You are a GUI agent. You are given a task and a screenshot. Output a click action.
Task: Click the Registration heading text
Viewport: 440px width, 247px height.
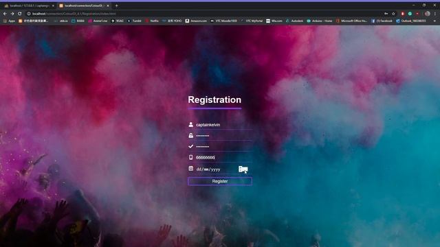(x=214, y=99)
